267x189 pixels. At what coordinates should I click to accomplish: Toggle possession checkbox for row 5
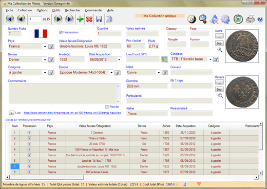tap(29, 155)
